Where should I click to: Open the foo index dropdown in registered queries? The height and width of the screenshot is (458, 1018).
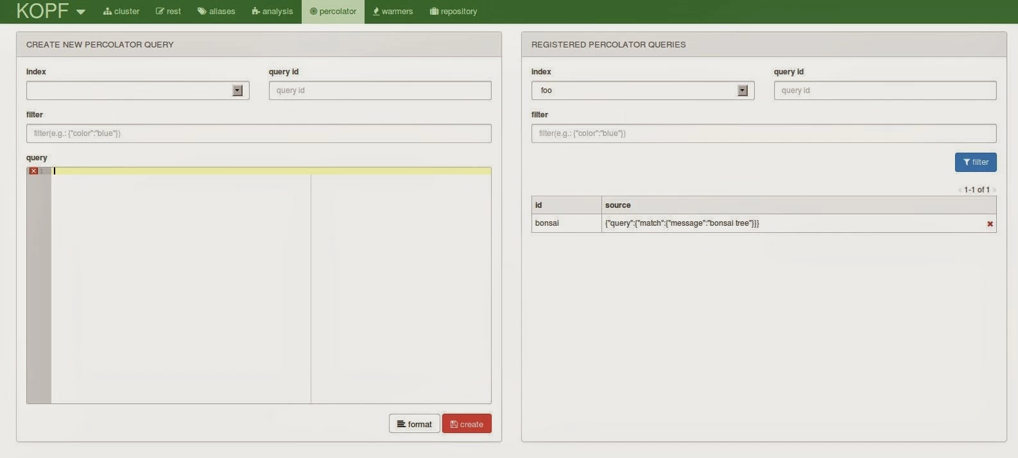pos(643,90)
